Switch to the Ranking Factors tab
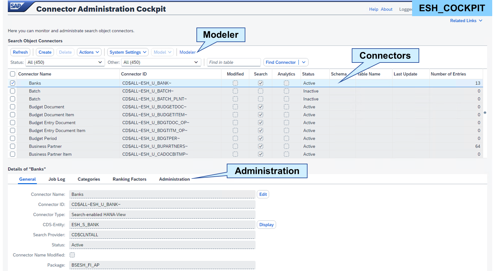 click(129, 179)
